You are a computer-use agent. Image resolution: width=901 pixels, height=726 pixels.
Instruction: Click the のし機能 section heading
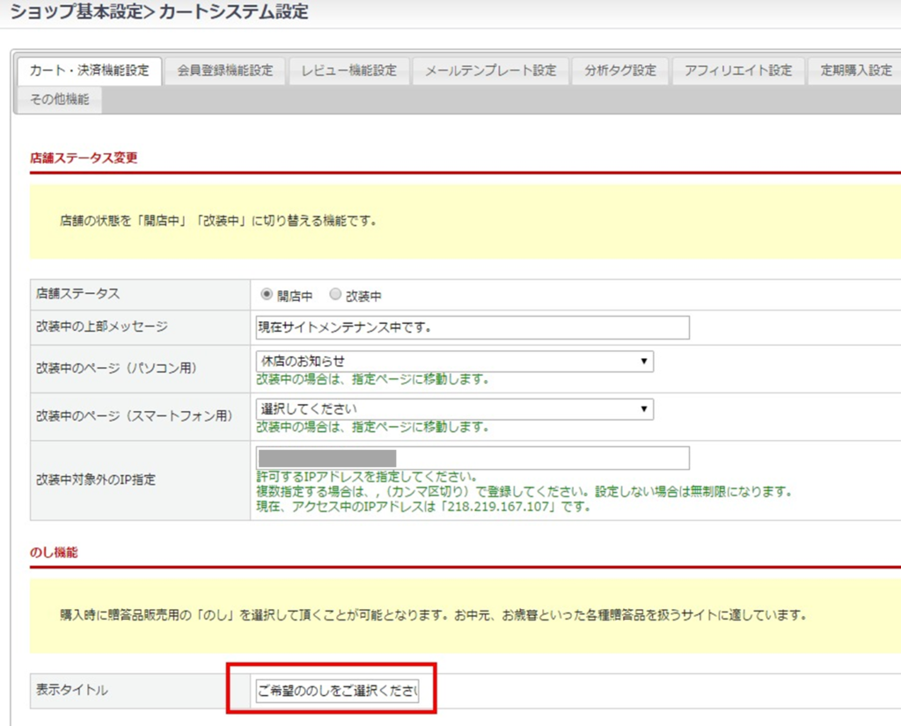click(x=54, y=553)
